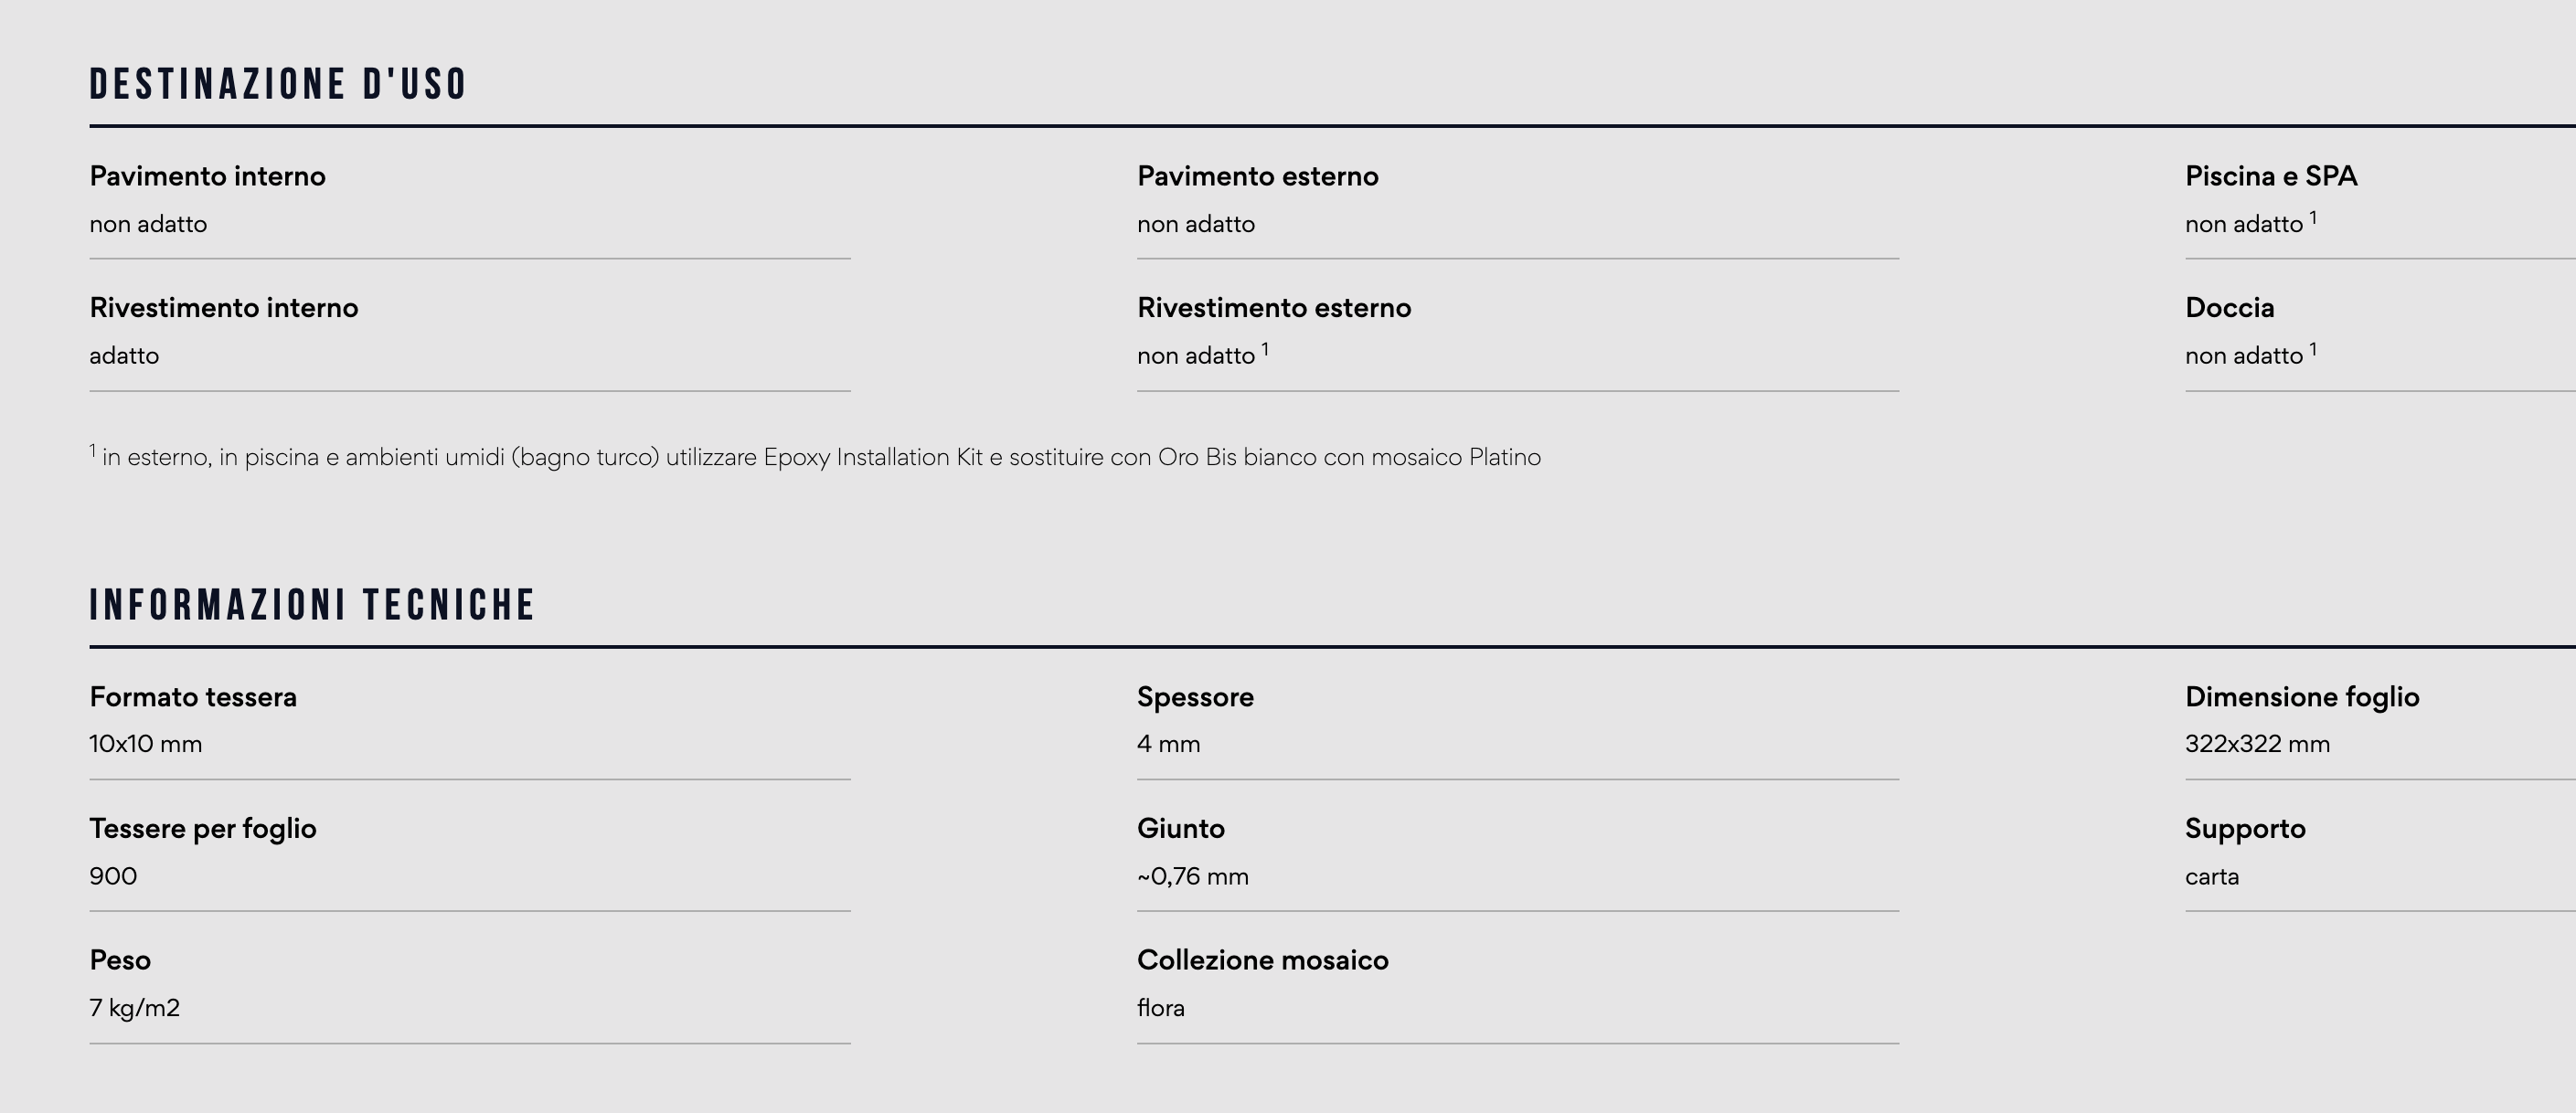Viewport: 2576px width, 1113px height.
Task: Click the Piscina e SPA label
Action: (2271, 176)
